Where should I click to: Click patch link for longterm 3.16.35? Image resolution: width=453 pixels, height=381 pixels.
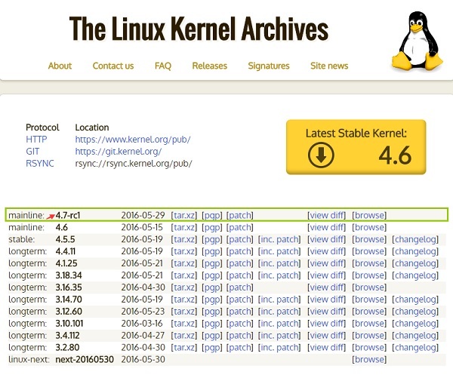coord(240,287)
